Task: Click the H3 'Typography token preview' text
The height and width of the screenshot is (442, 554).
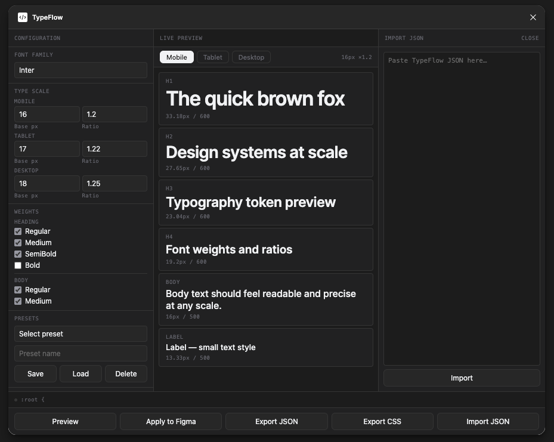Action: [x=251, y=202]
